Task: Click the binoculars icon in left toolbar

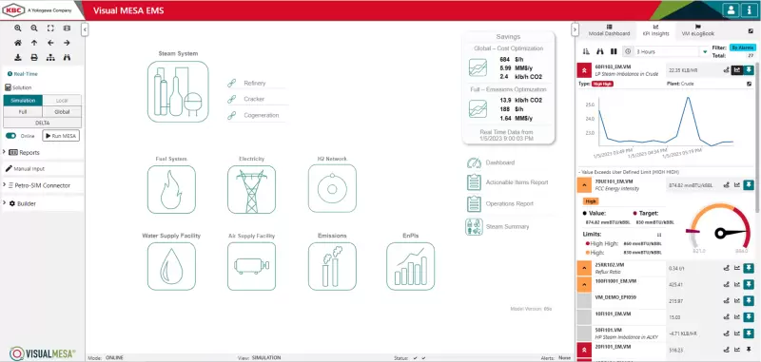Action: coord(67,57)
